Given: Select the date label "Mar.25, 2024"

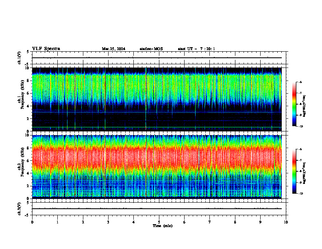Looking at the screenshot, I should click(113, 49).
